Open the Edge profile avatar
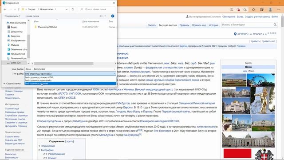 click(x=270, y=9)
